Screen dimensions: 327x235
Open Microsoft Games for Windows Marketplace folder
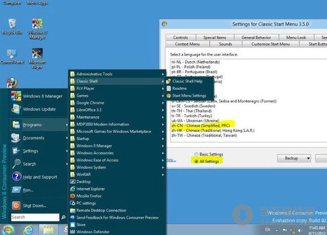click(117, 131)
